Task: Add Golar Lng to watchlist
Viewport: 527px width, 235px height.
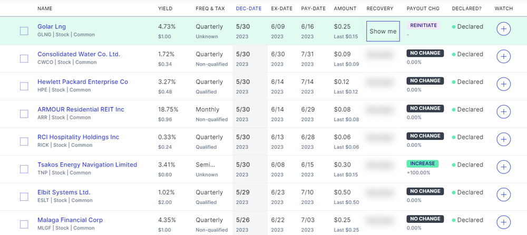Action: tap(503, 29)
